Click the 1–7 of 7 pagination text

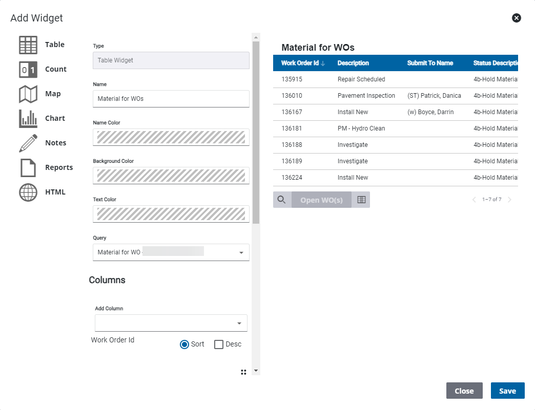coord(491,200)
